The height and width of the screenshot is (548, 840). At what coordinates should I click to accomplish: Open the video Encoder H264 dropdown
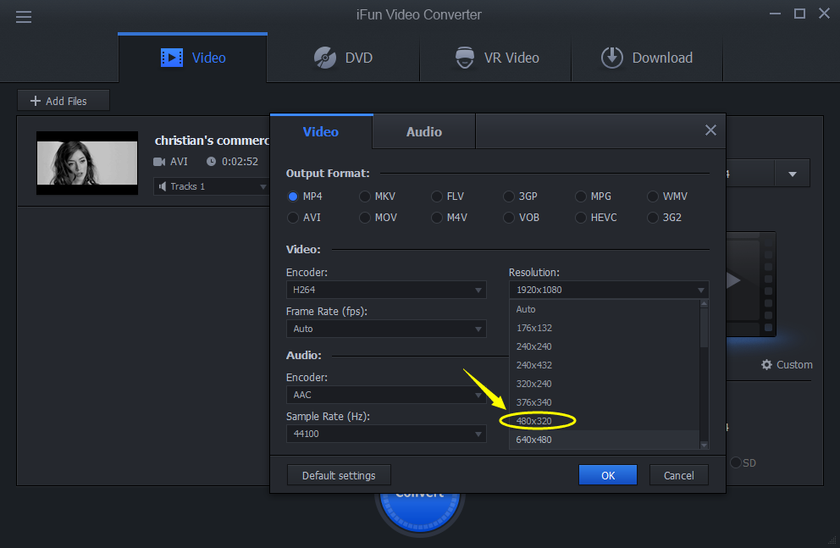386,290
